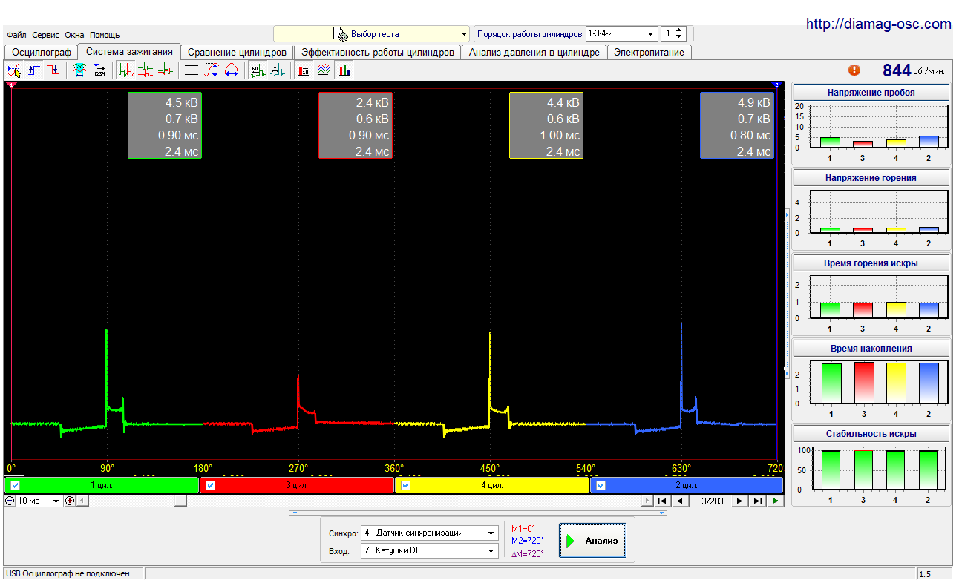Show cylinders stacked vertically (raster icon)

coord(145,70)
